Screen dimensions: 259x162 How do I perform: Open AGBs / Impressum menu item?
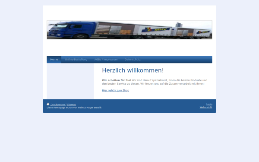tap(106, 60)
